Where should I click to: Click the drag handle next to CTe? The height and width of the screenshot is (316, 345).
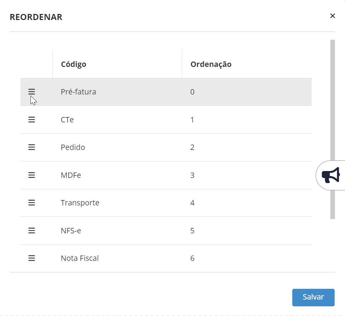coord(32,120)
